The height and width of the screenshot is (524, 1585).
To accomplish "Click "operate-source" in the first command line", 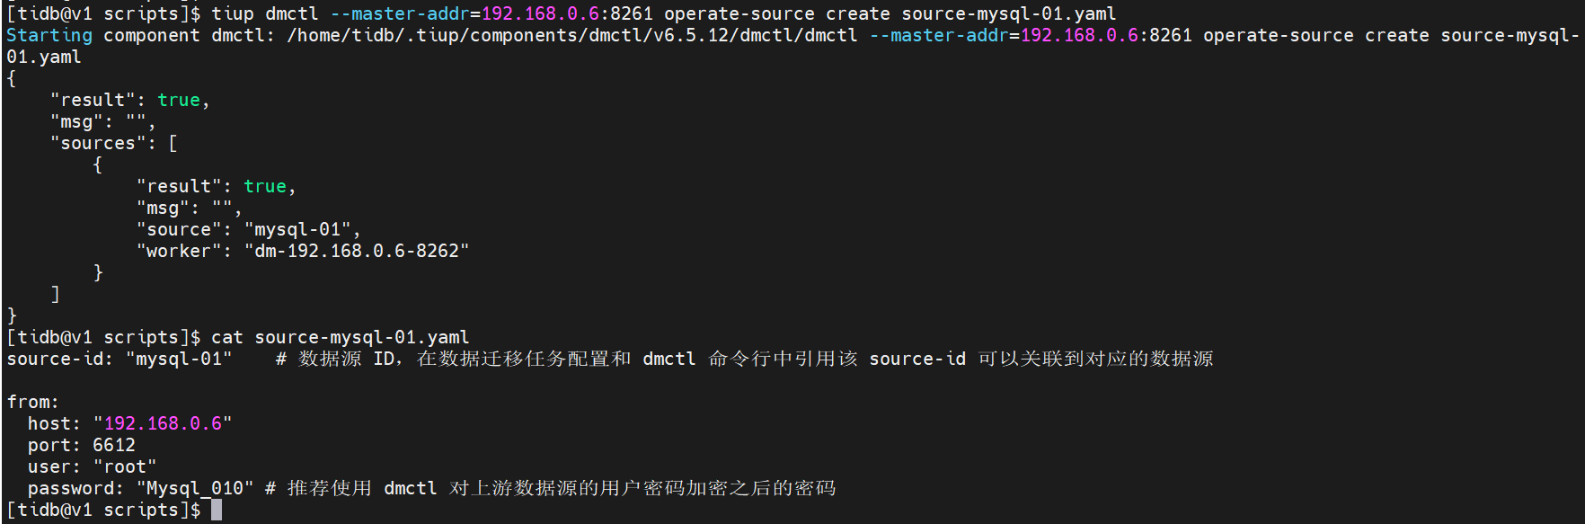I will (739, 13).
